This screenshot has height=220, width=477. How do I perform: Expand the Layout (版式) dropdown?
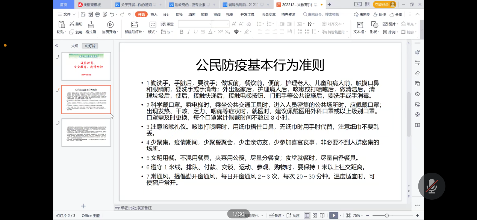(x=153, y=32)
